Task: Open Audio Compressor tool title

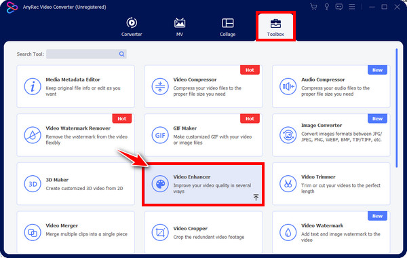Action: [x=323, y=79]
